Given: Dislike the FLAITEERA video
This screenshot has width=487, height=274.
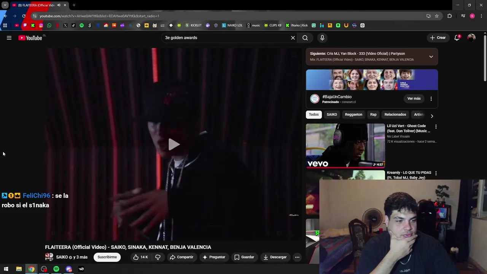Looking at the screenshot, I should 158,257.
